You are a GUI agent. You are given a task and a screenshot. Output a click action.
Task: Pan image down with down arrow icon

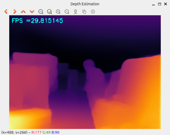(32, 11)
